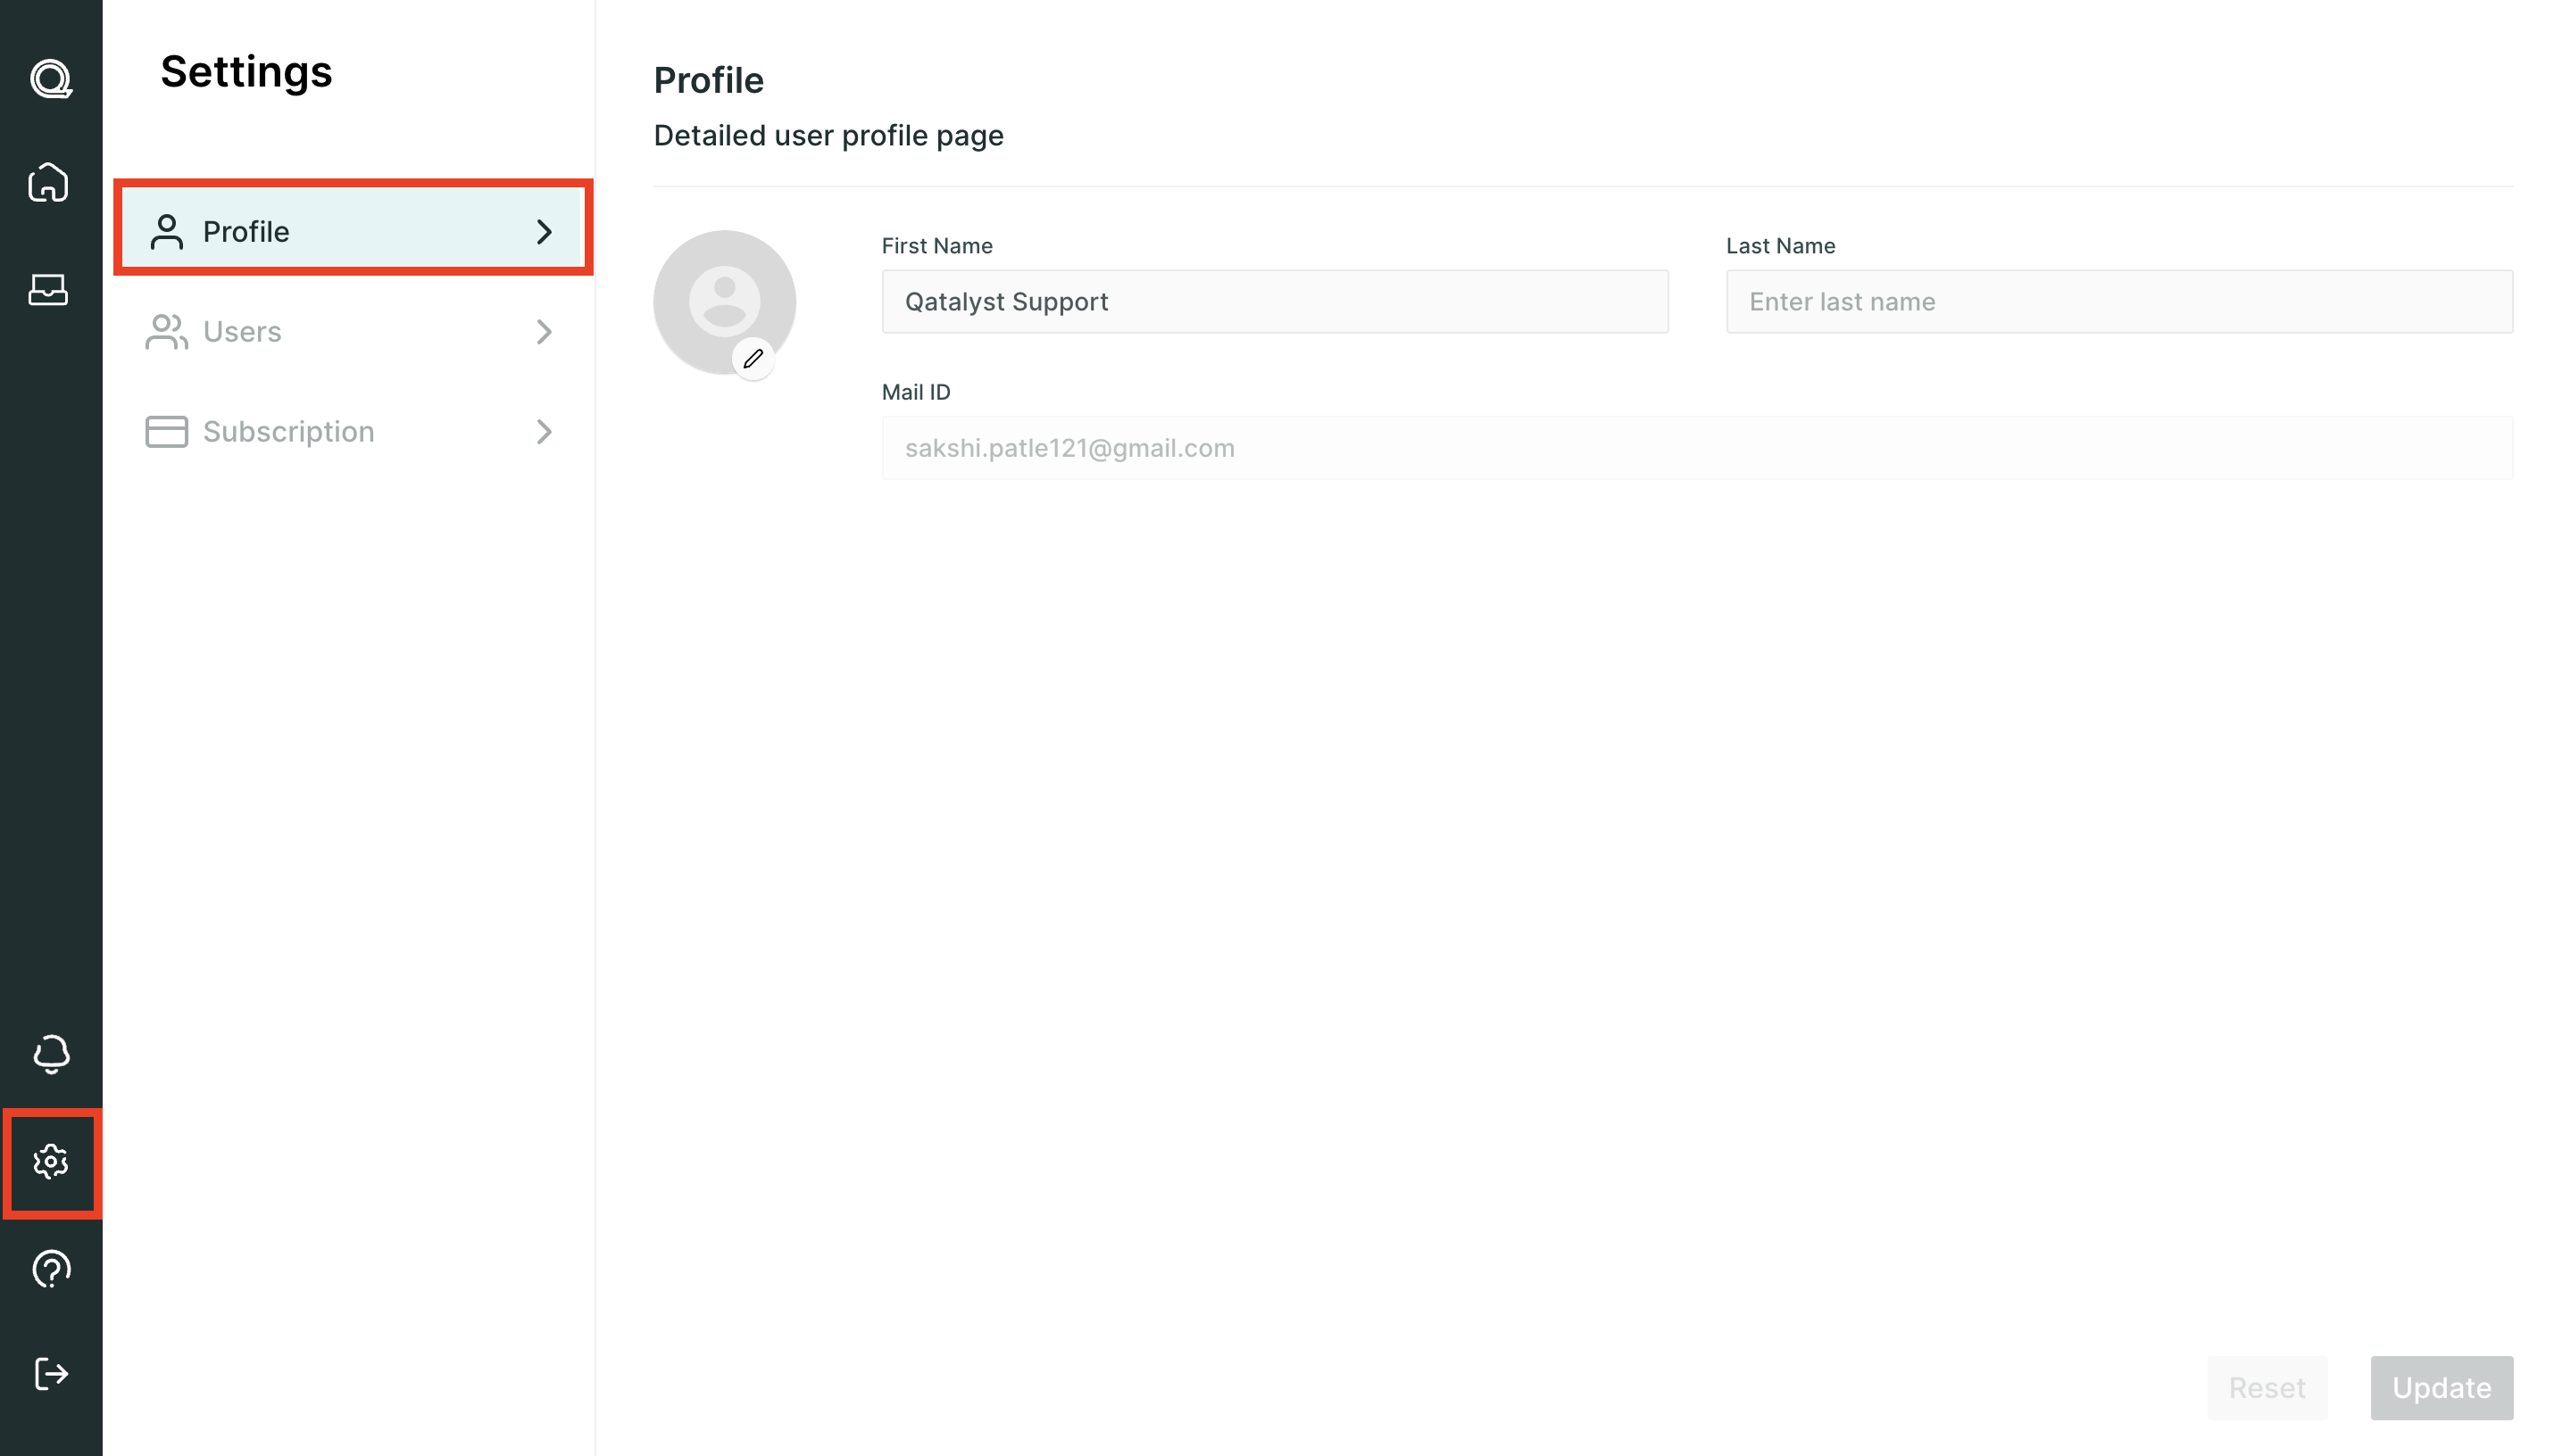
Task: Select the Profile settings menu item
Action: [354, 232]
